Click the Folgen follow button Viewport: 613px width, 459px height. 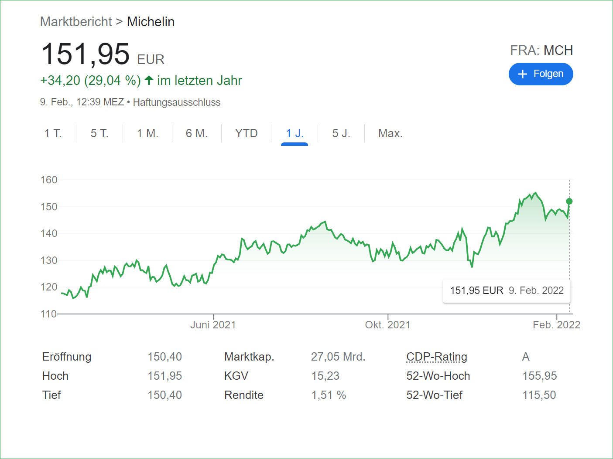pos(541,74)
